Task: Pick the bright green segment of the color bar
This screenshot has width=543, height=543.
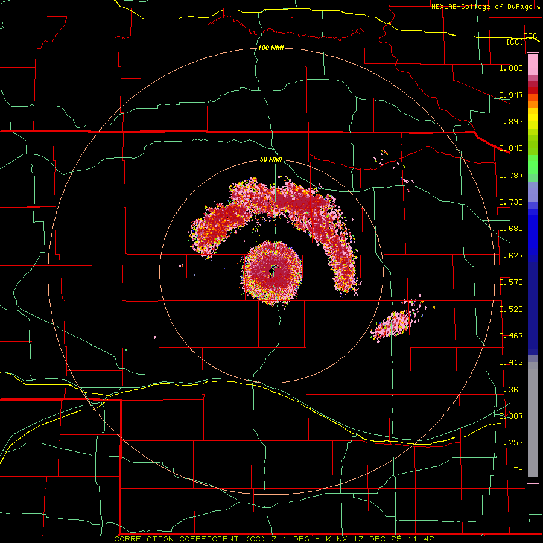Action: point(533,165)
